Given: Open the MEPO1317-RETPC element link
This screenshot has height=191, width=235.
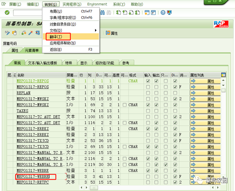Looking at the screenshot, I should [33, 182].
